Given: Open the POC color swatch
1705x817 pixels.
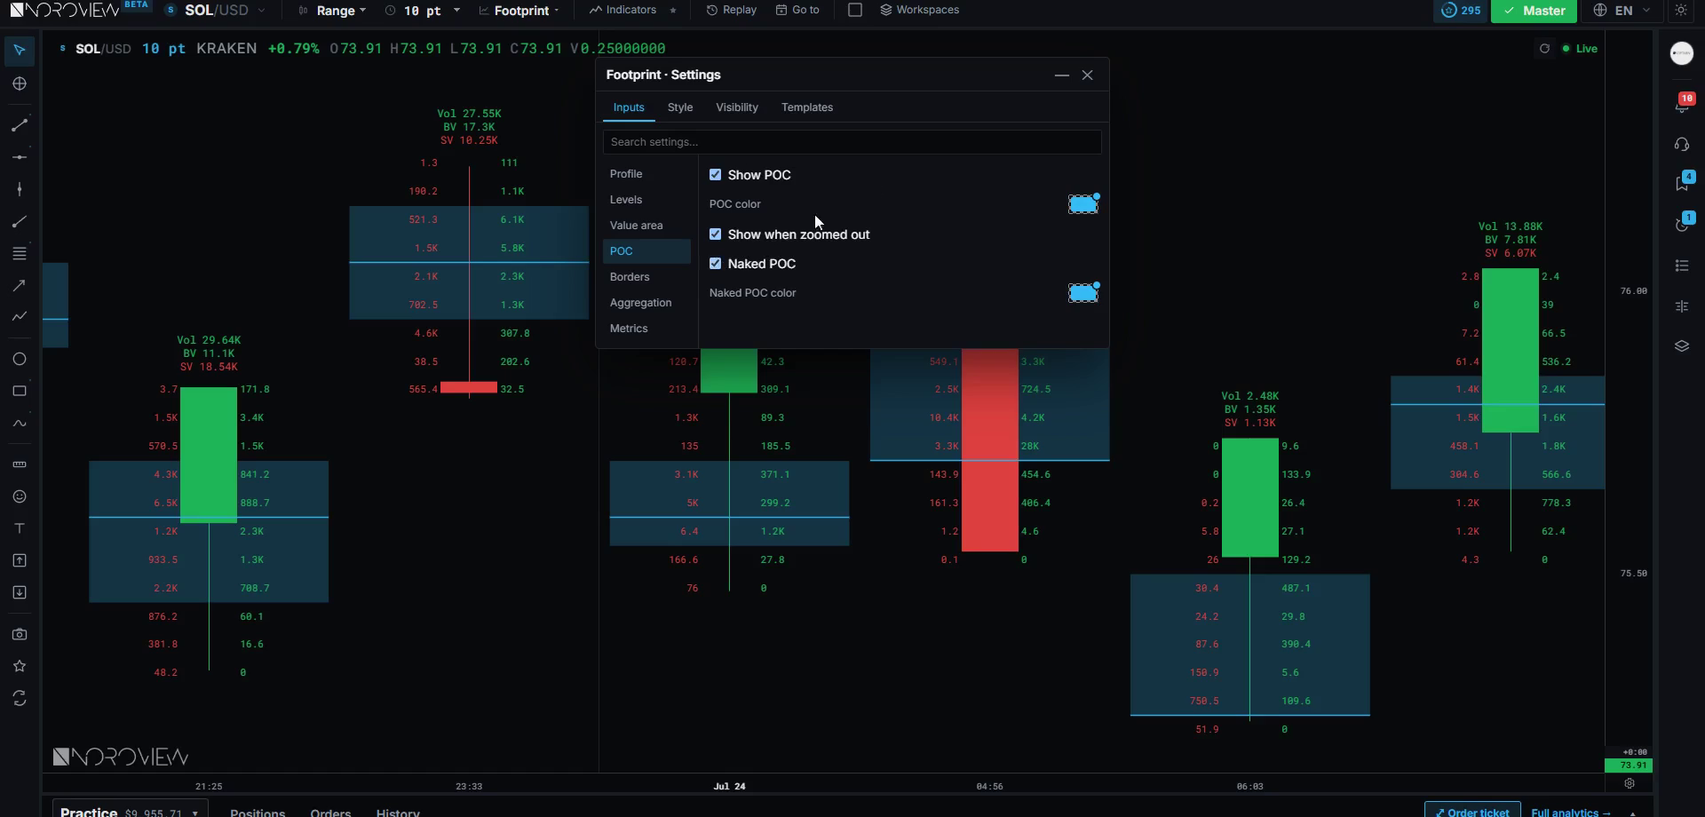Looking at the screenshot, I should point(1082,204).
